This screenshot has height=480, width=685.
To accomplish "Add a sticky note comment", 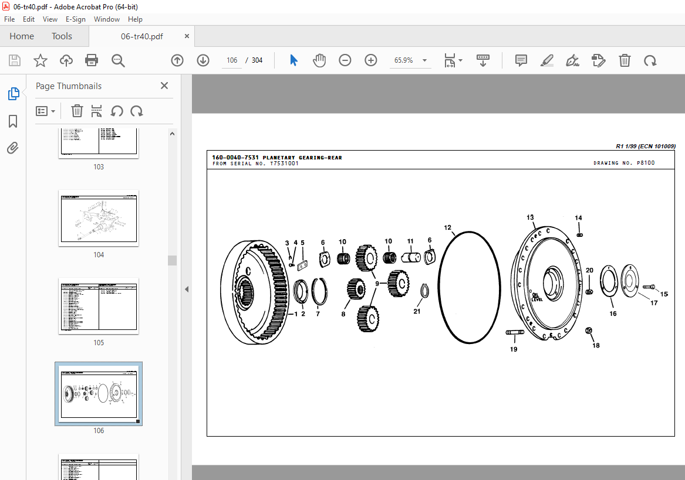I will [x=521, y=60].
